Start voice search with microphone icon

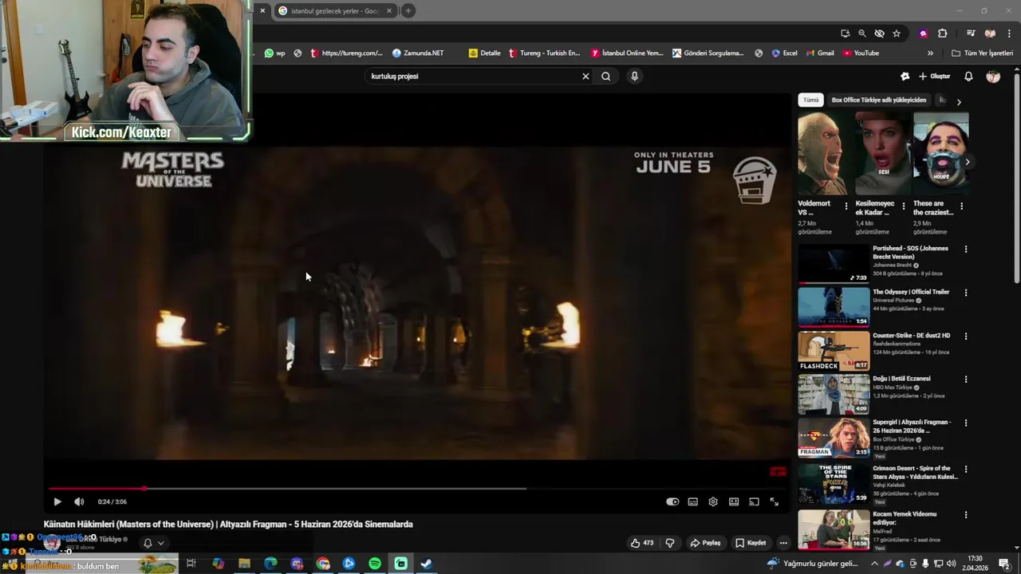tap(634, 77)
